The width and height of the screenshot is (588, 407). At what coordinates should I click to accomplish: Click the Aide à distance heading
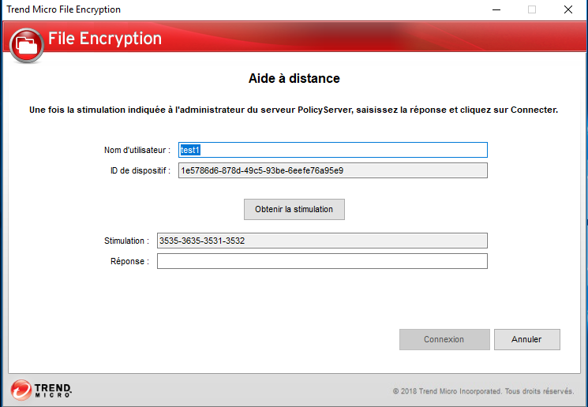294,79
